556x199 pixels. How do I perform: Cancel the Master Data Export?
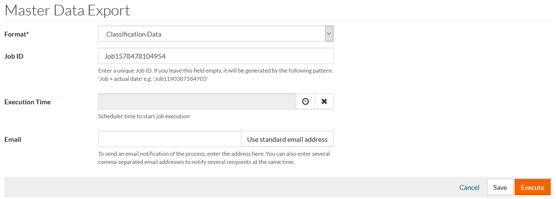click(469, 187)
